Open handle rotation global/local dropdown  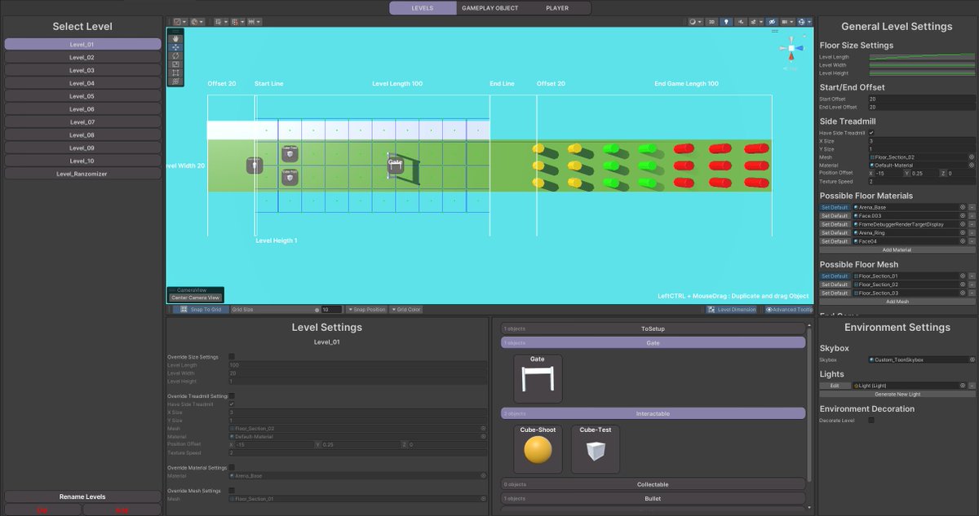[197, 22]
